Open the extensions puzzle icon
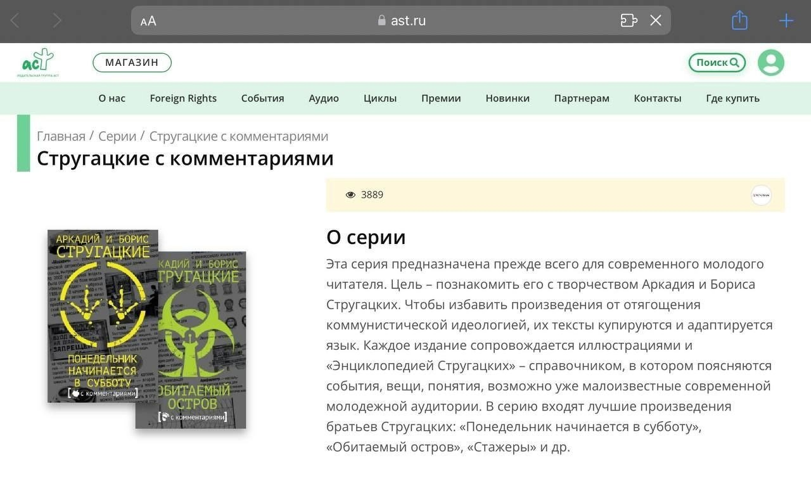The image size is (811, 486). (x=629, y=20)
